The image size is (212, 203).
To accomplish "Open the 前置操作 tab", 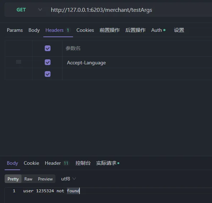I will click(110, 30).
